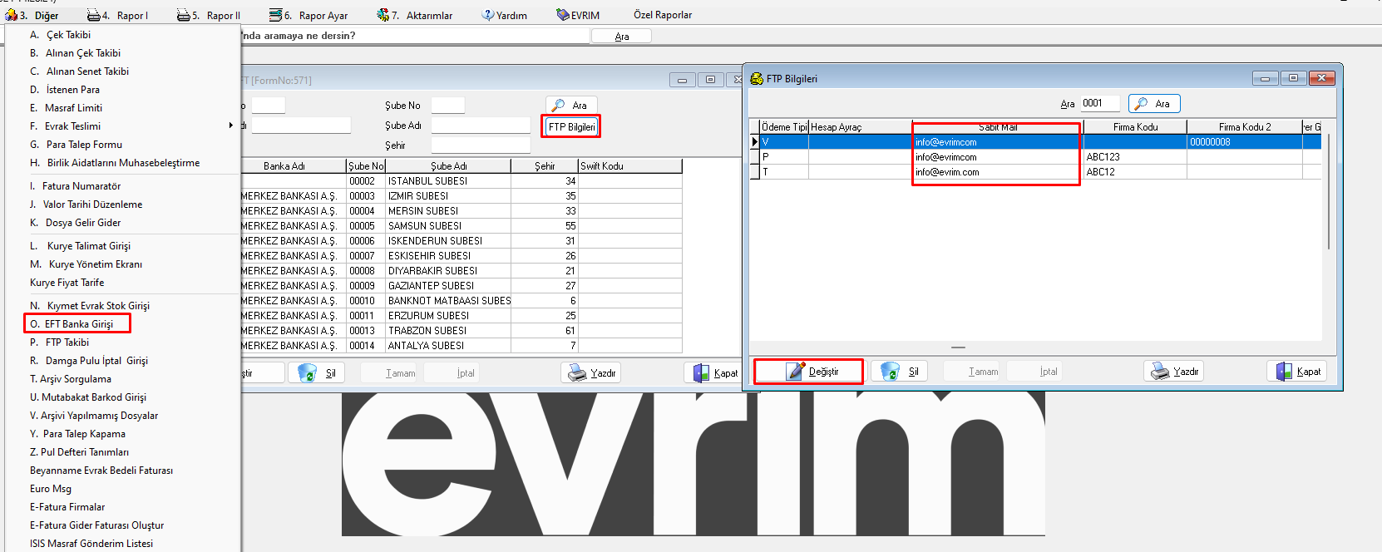Screen dimensions: 1382x552
Task: Click the trash Sil button in FTP Bilgileri
Action: click(899, 372)
